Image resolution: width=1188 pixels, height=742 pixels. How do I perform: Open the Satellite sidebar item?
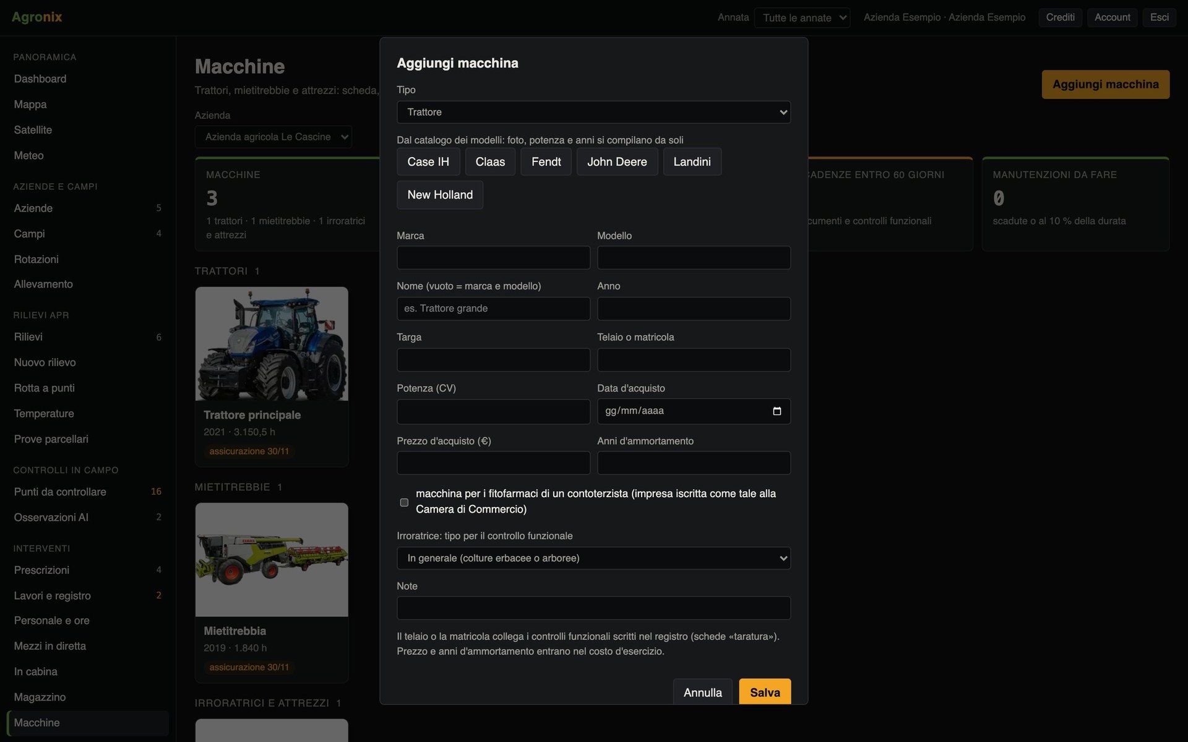coord(87,130)
